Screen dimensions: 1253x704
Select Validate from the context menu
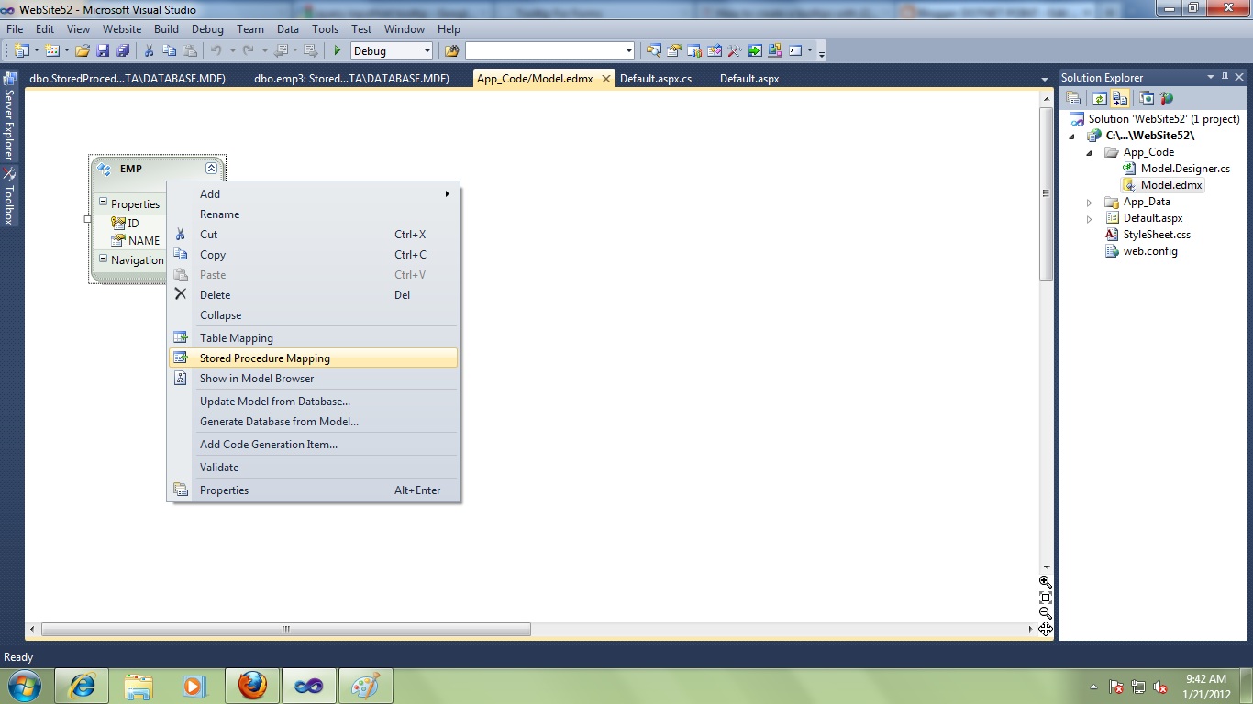(x=218, y=467)
